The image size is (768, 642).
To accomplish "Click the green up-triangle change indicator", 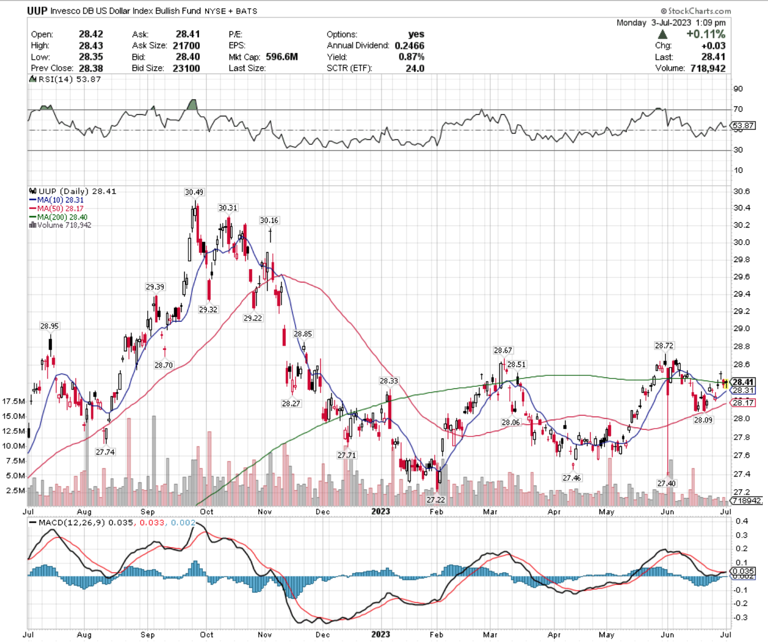I will pyautogui.click(x=662, y=34).
